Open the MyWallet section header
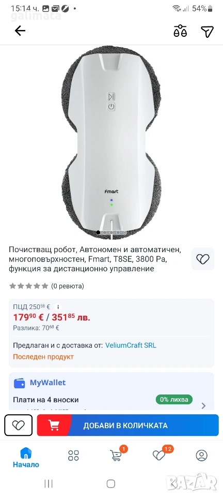The width and height of the screenshot is (223, 497). point(40,383)
